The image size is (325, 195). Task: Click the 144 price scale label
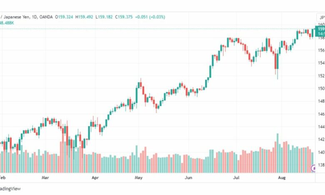click(x=321, y=127)
